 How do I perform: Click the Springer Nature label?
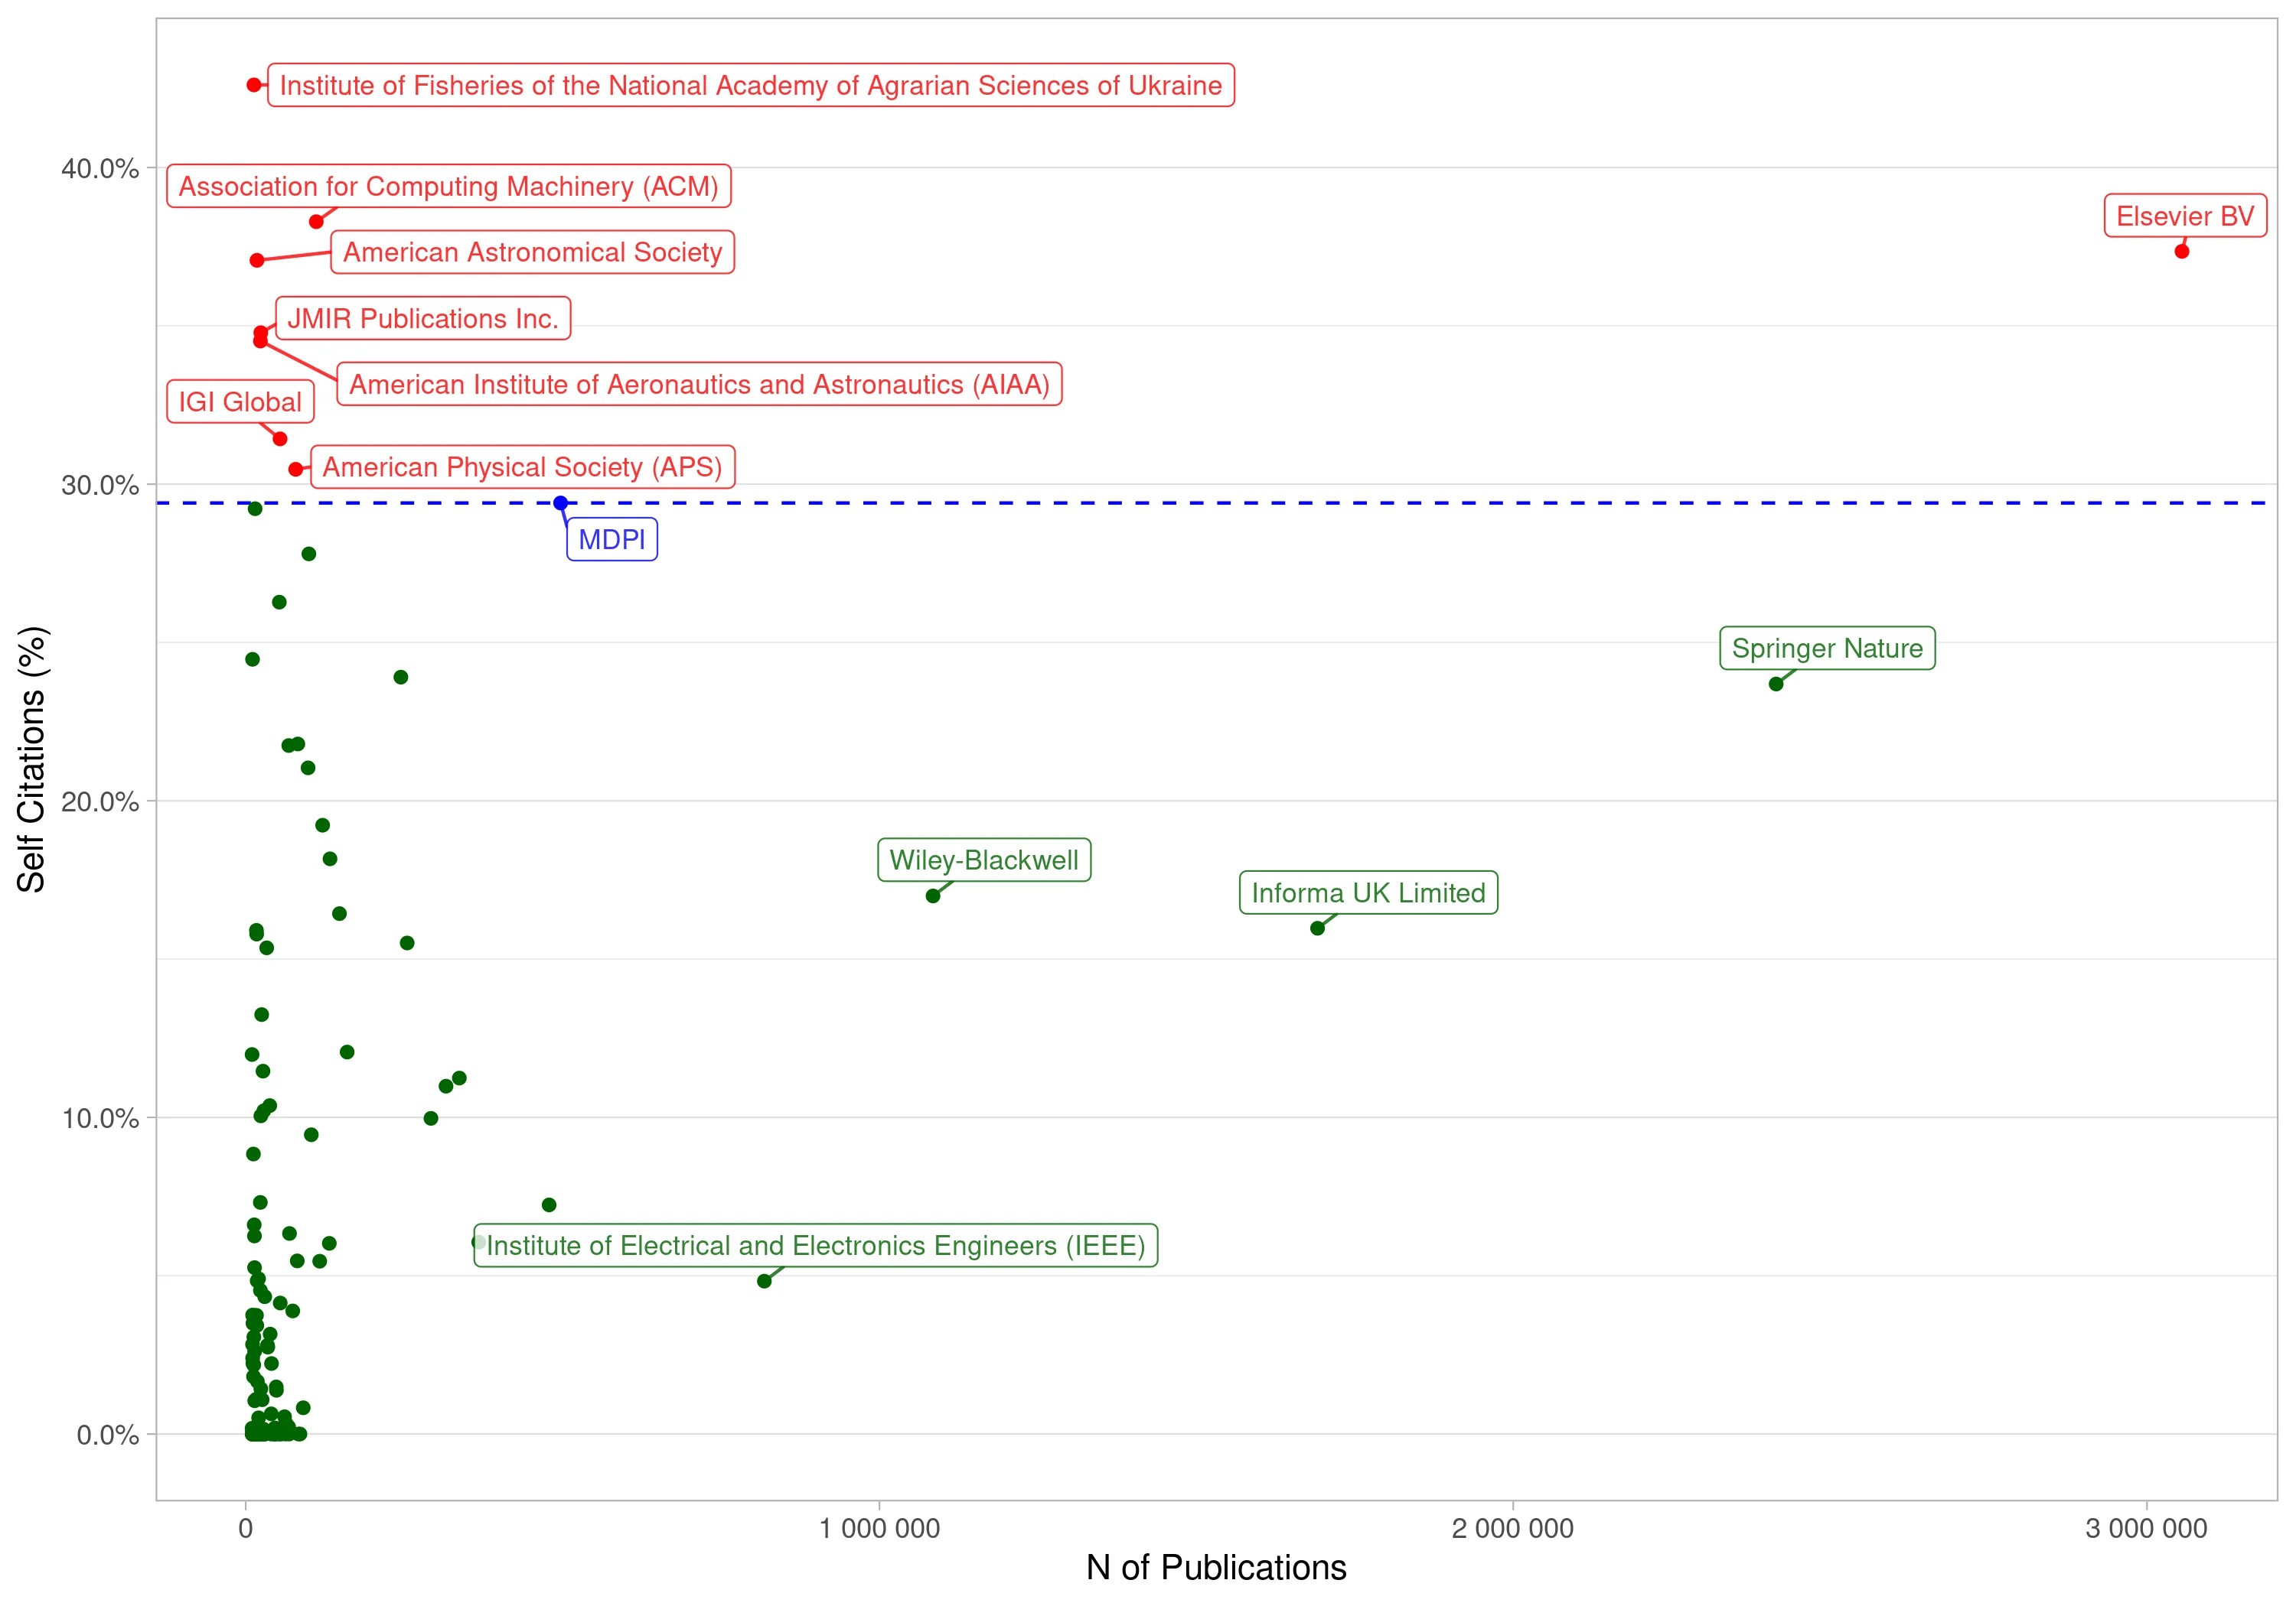pyautogui.click(x=1827, y=648)
